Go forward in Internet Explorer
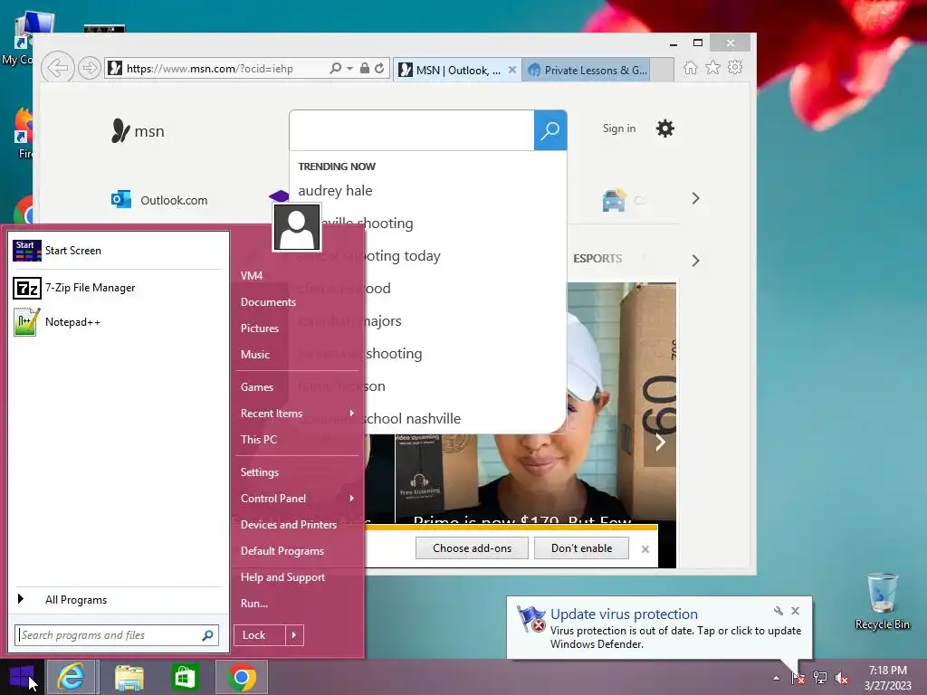The image size is (927, 695). [89, 68]
